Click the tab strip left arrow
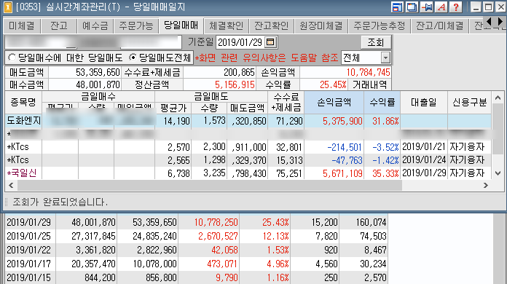507x284 pixels. (490, 21)
